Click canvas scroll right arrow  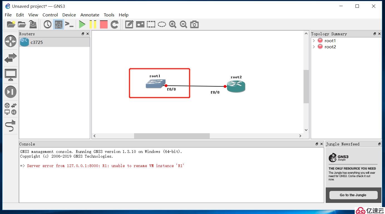pyautogui.click(x=300, y=136)
